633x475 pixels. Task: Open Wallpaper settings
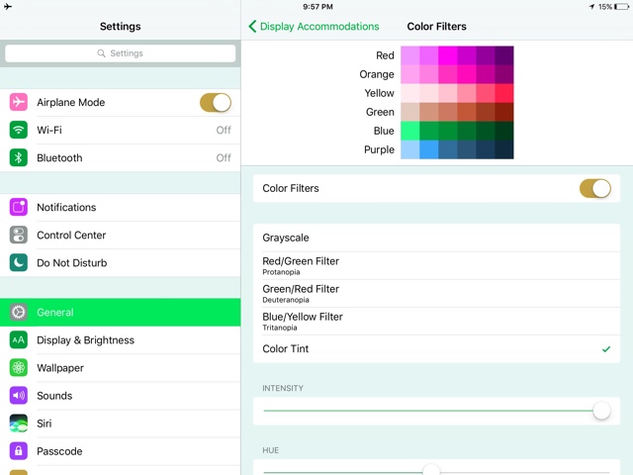[121, 368]
